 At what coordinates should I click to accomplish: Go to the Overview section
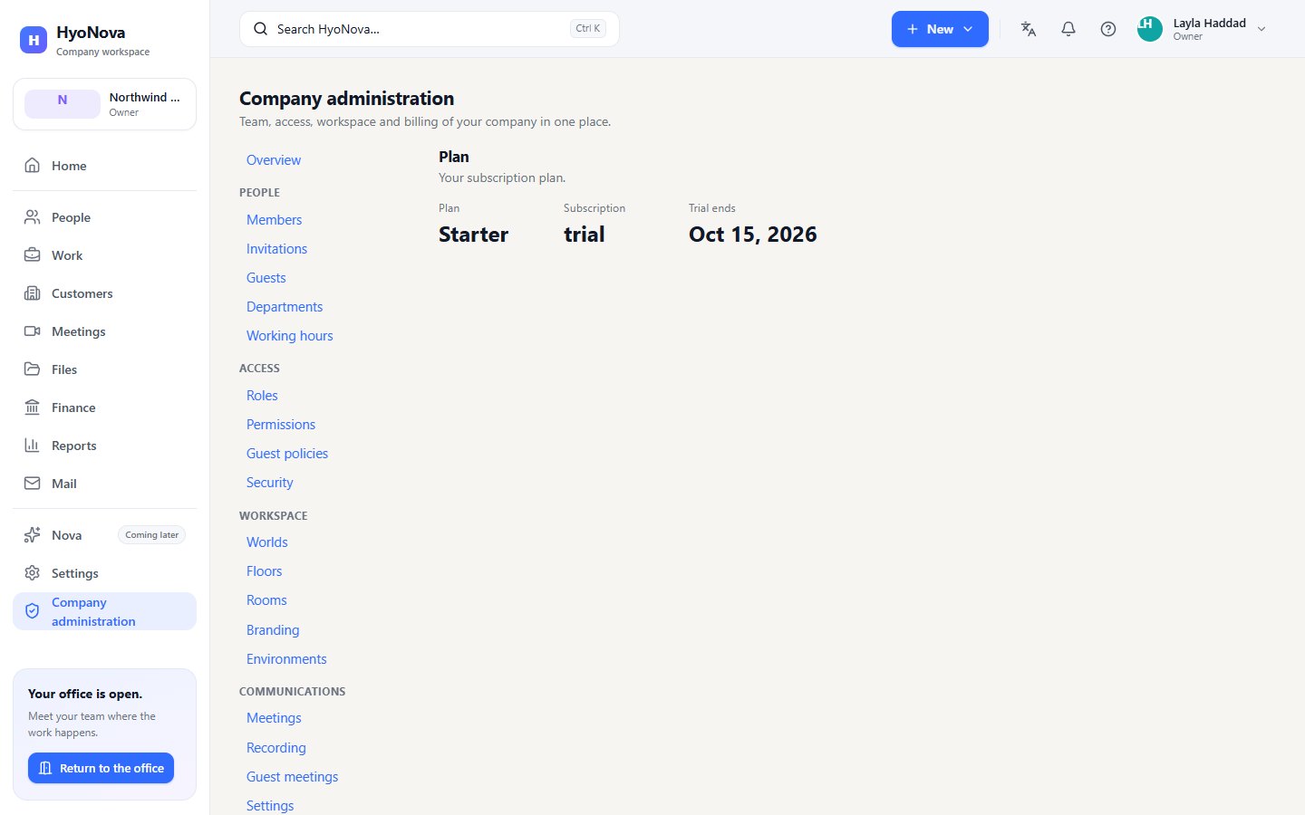click(x=274, y=160)
